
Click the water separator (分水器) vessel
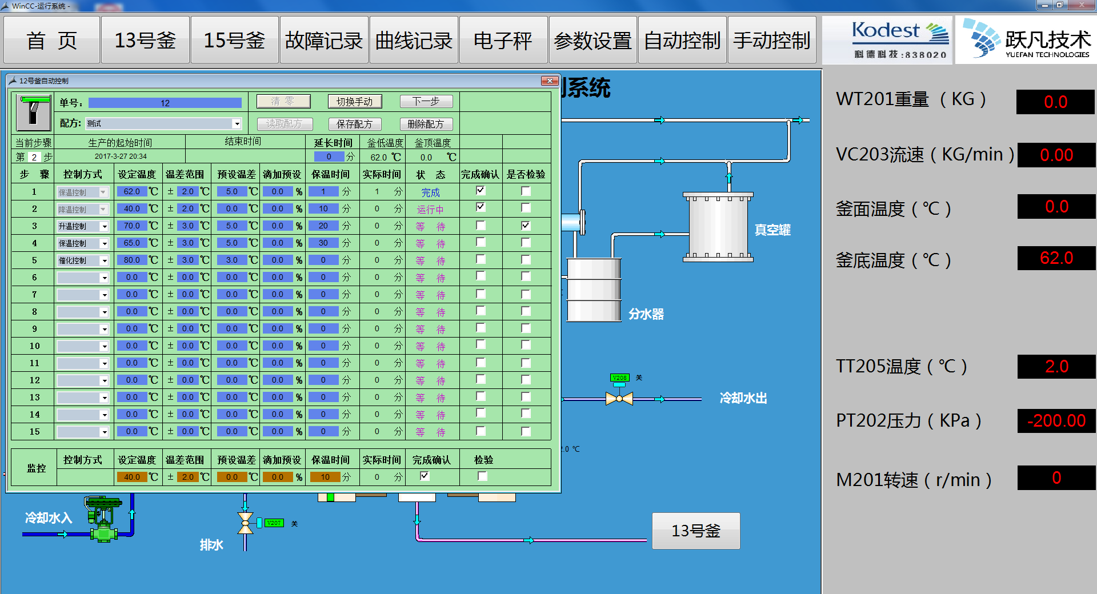pos(593,290)
